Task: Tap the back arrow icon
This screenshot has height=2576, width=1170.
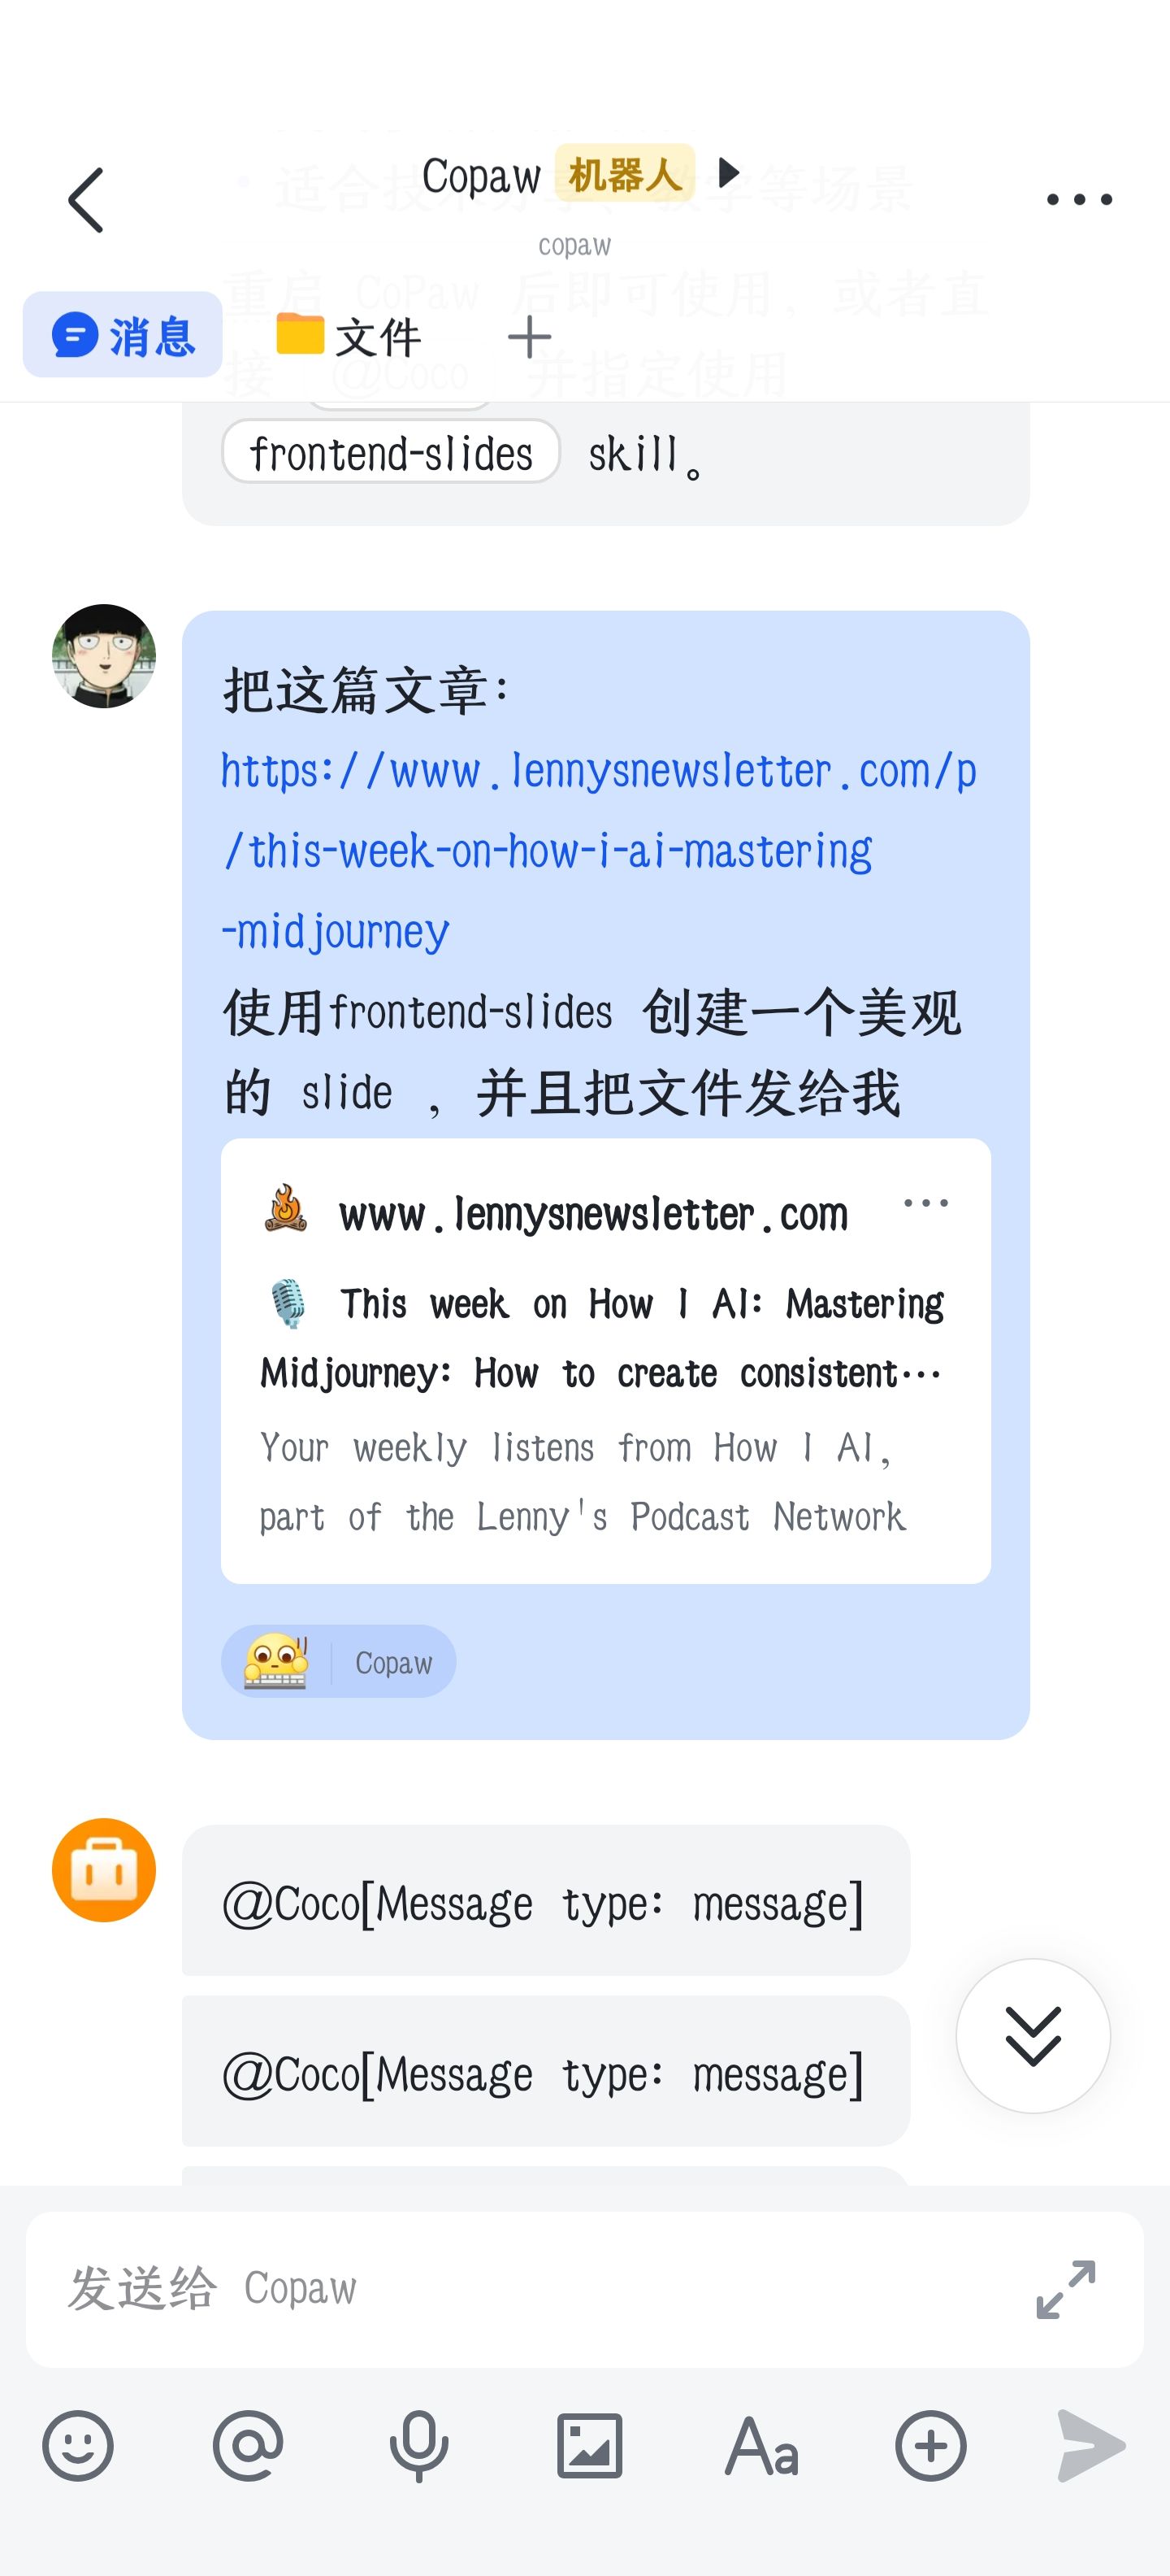Action: 86,200
